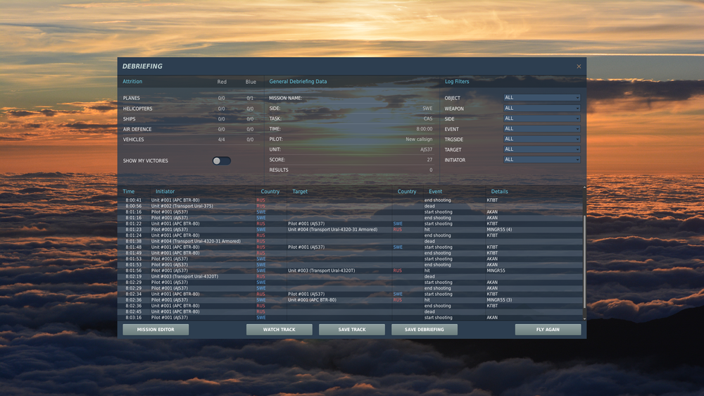Click the Fly Again button
This screenshot has width=704, height=396.
[548, 330]
